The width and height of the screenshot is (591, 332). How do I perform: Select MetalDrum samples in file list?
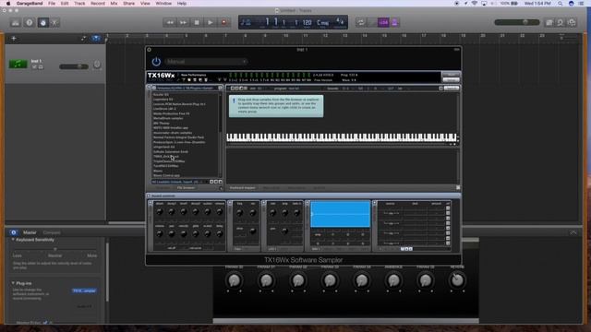(x=168, y=118)
